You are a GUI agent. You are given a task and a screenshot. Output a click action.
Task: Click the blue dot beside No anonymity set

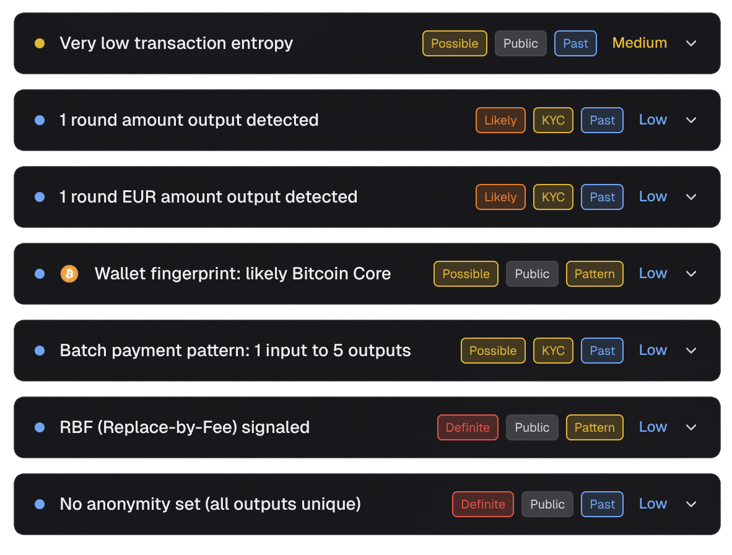(40, 504)
